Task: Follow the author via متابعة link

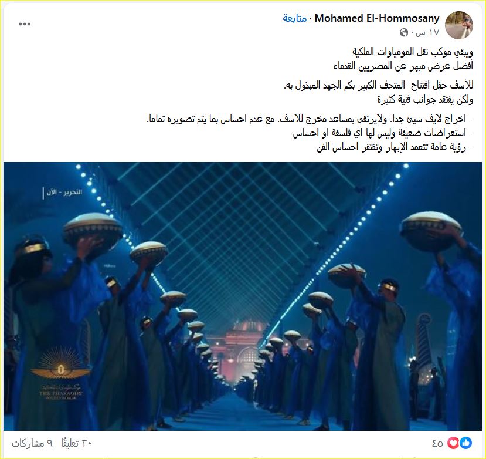Action: (x=294, y=18)
